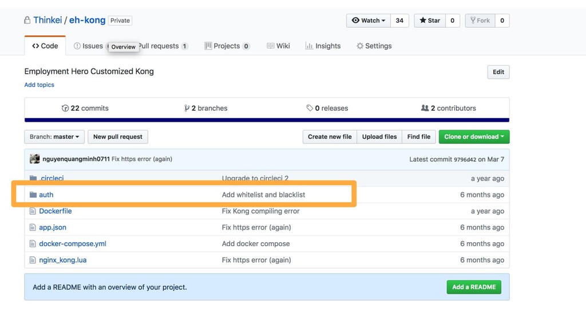Click the auth folder icon

click(33, 195)
